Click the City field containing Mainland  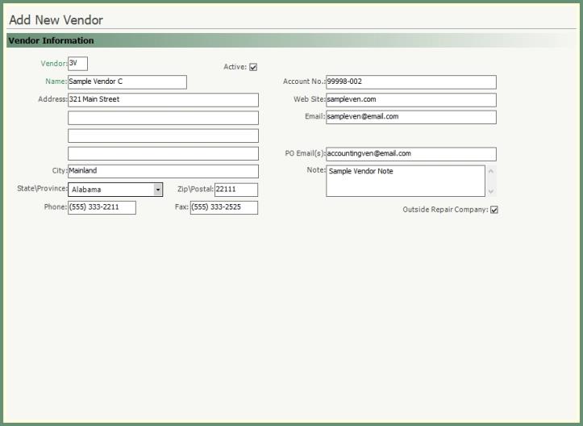pyautogui.click(x=163, y=171)
